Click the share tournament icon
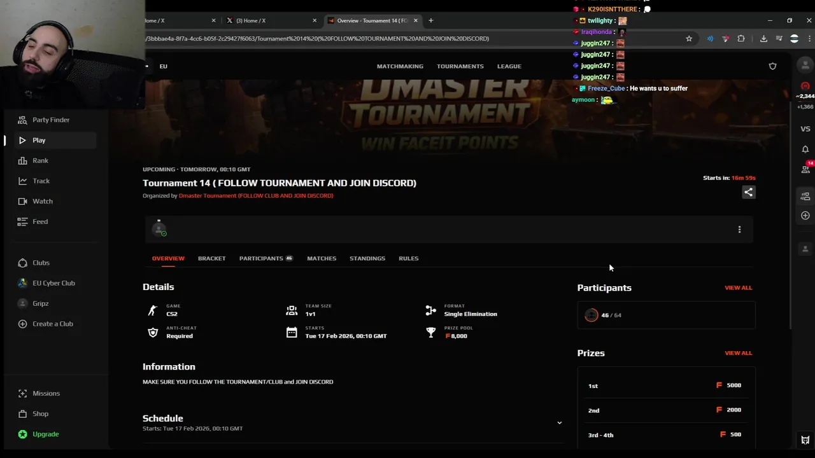This screenshot has height=458, width=815. coord(749,192)
